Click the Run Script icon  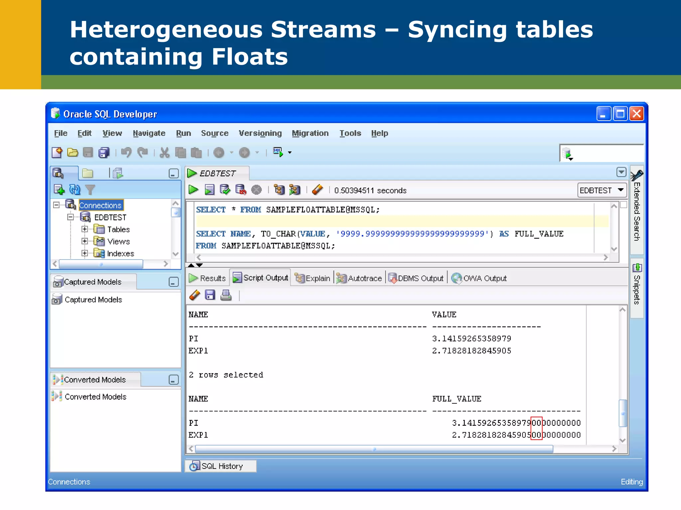(209, 190)
